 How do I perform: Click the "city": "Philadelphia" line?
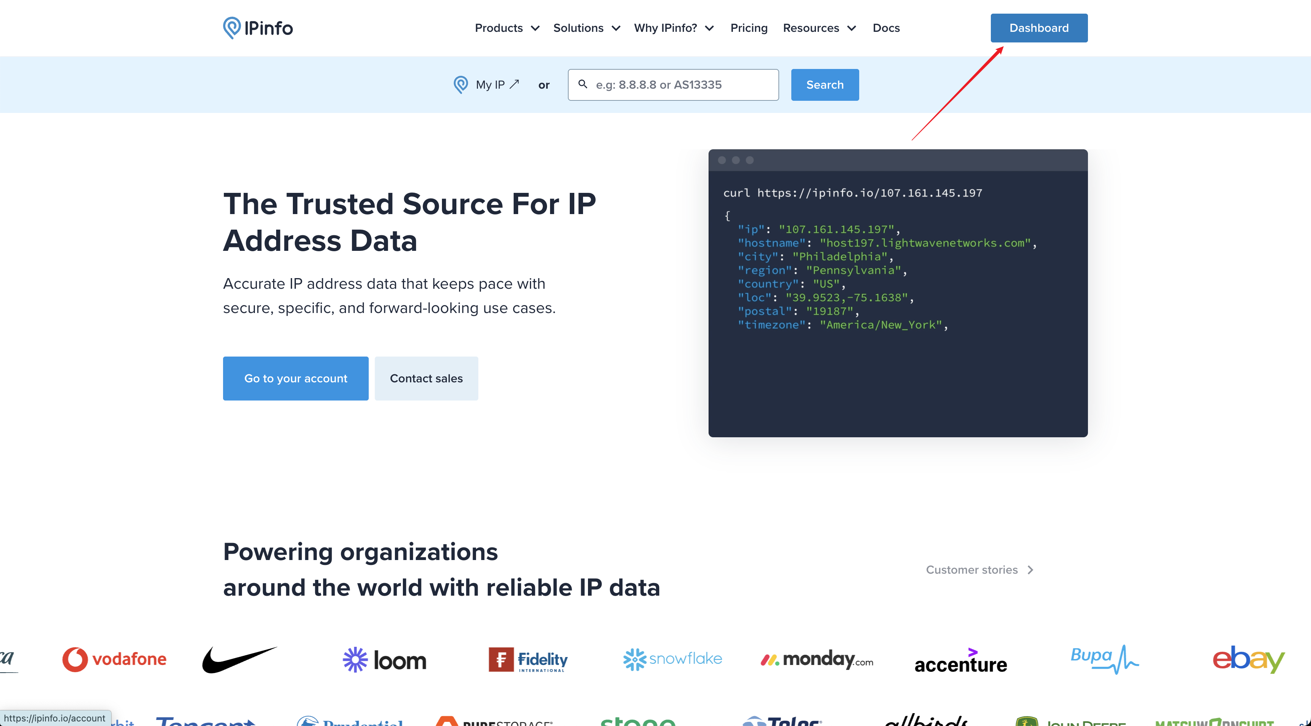click(x=815, y=257)
